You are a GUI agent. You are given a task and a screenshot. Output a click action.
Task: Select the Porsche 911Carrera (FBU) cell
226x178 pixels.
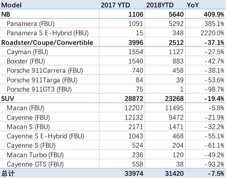40,70
